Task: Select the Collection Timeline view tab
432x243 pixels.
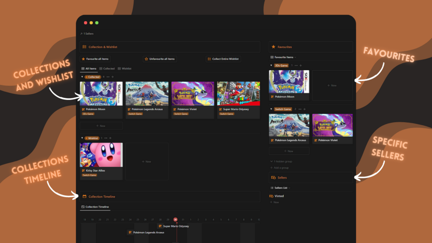Action: click(x=95, y=207)
